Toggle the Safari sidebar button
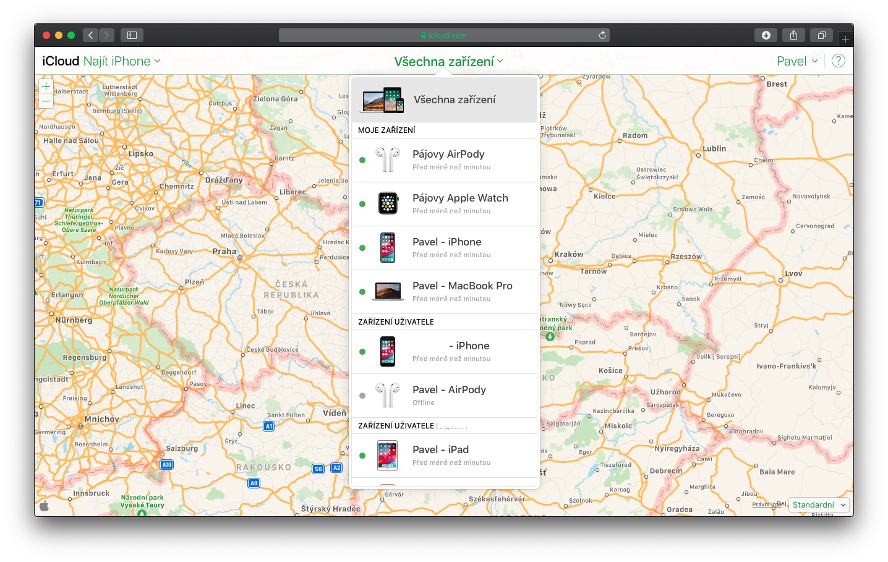Image resolution: width=888 pixels, height=562 pixels. coord(132,35)
